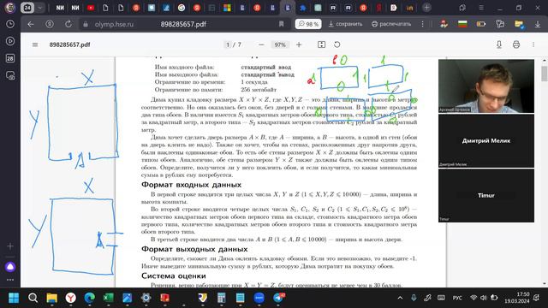Open sidebar three-dot more options
The image size is (548, 308).
point(10,280)
